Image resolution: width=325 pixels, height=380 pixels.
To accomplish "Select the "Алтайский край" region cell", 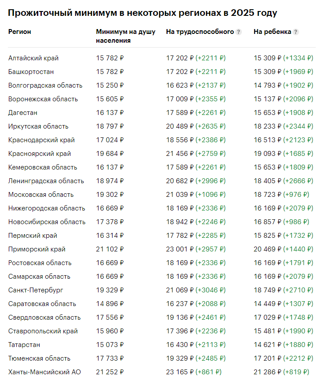I will tap(33, 58).
